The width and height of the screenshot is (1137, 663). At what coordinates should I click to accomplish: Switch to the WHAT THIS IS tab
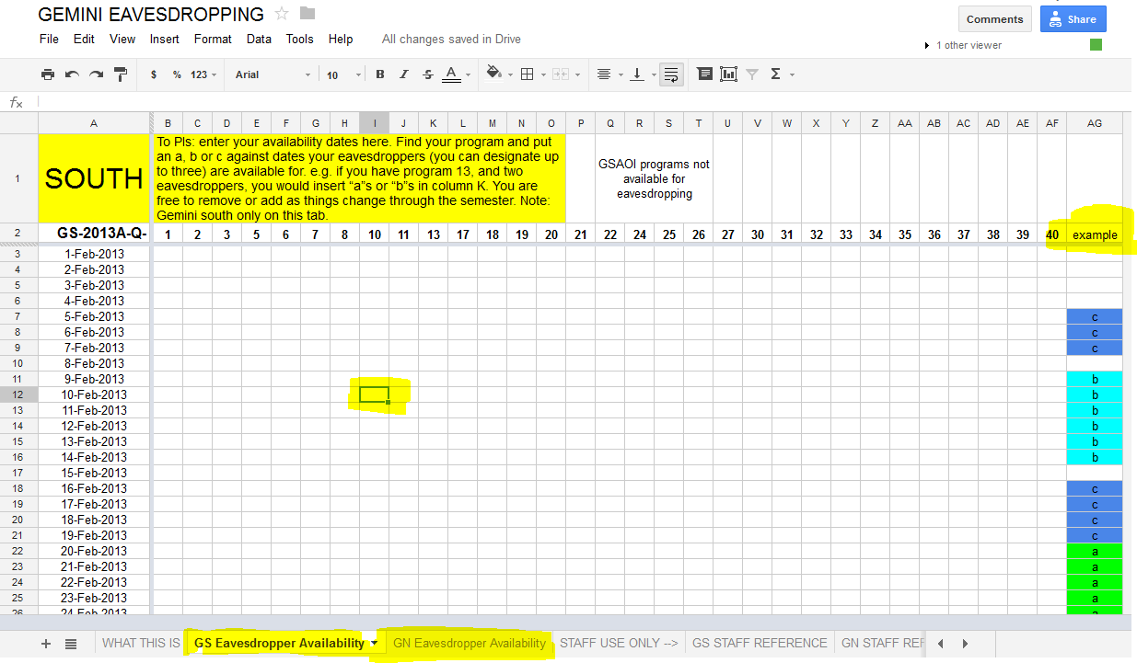pos(141,644)
